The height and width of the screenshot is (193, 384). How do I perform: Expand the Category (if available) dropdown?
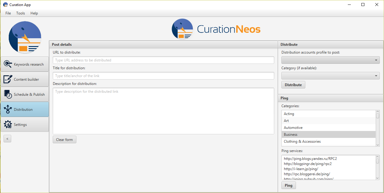coord(331,76)
